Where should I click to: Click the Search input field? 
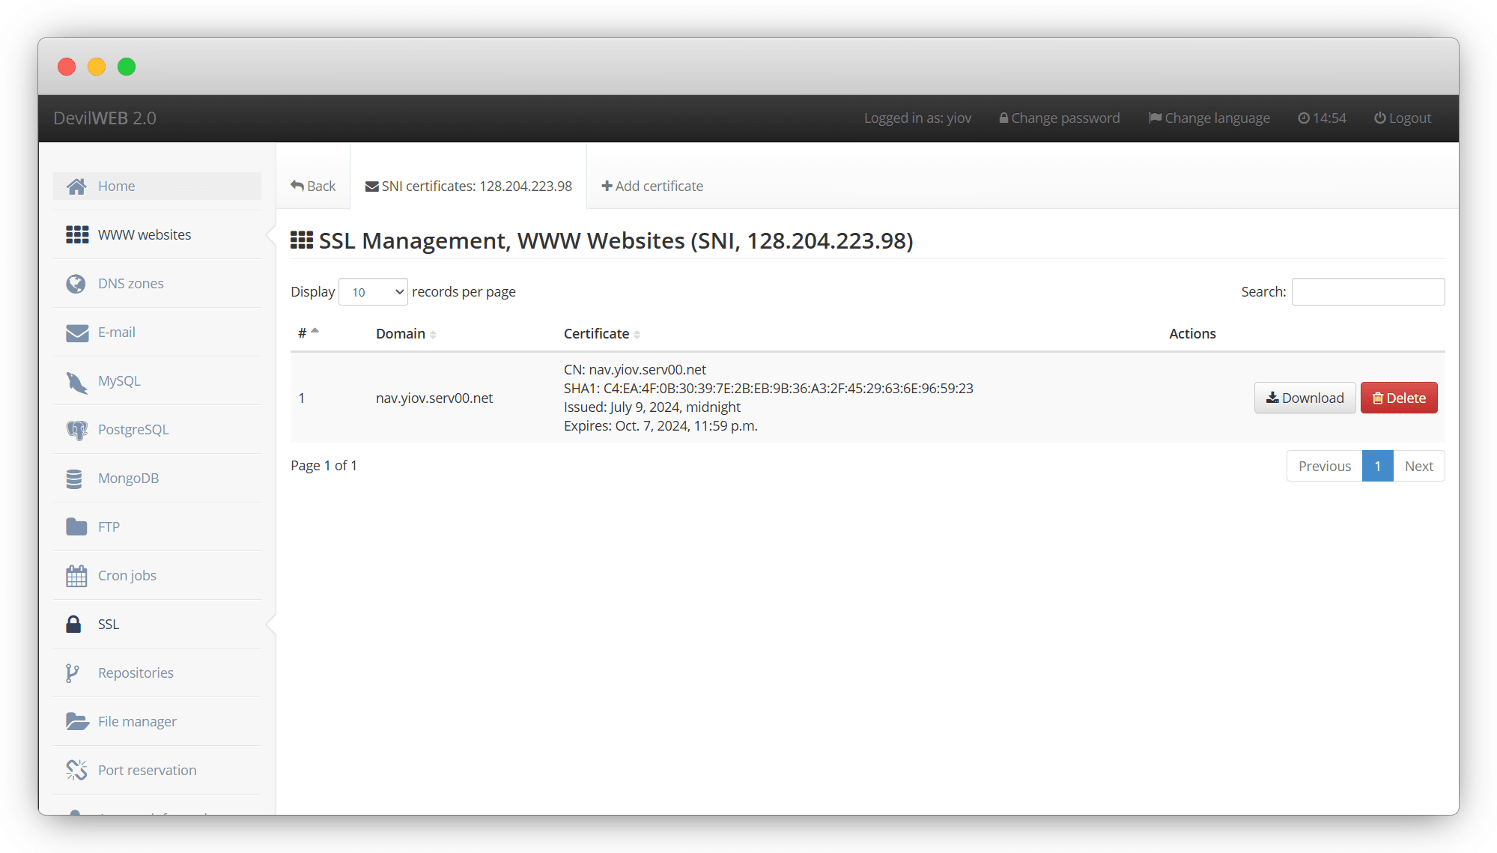(1367, 292)
